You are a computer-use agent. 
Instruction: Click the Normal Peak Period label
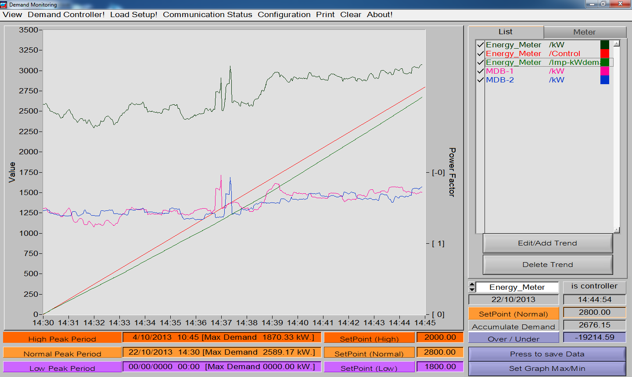pos(62,353)
